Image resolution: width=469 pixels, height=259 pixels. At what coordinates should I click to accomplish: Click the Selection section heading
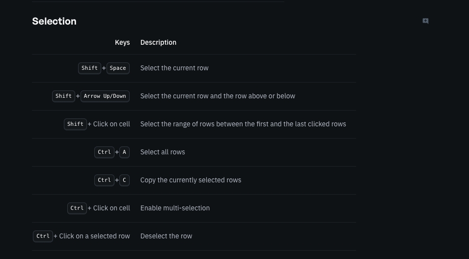point(54,21)
